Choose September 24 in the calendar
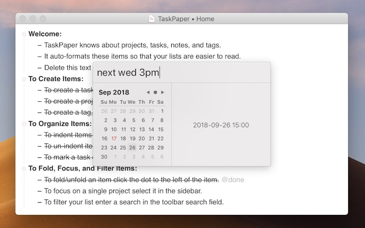This screenshot has width=365, height=228. [x=113, y=147]
